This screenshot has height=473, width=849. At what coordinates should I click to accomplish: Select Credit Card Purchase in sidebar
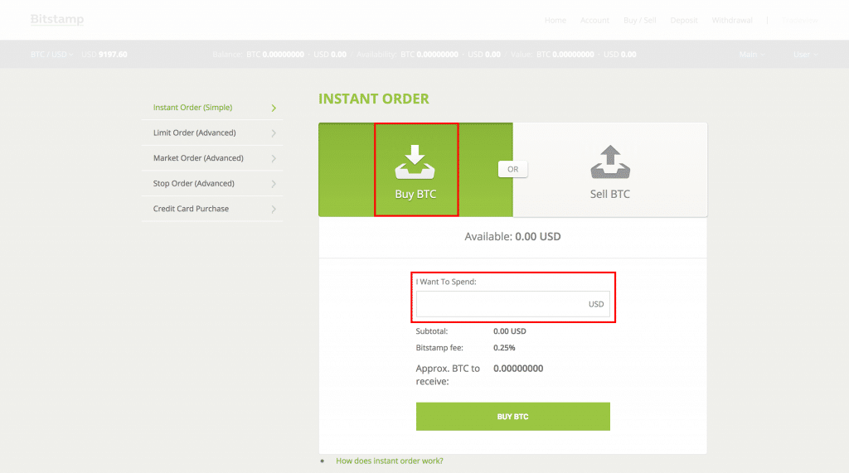(x=191, y=209)
